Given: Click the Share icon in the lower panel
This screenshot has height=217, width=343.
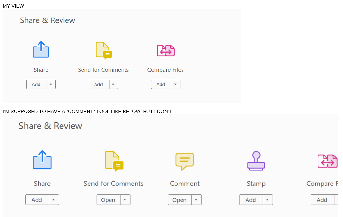Looking at the screenshot, I should point(42,160).
